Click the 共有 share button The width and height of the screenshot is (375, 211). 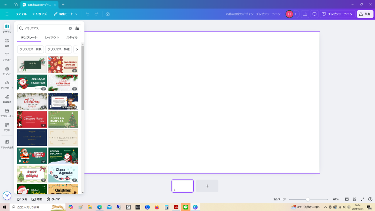[x=364, y=14]
